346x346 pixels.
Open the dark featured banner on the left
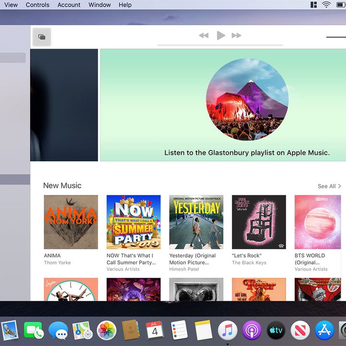(64, 105)
